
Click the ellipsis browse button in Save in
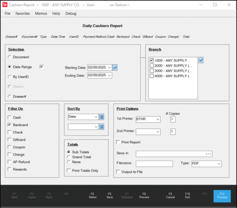click(x=208, y=154)
